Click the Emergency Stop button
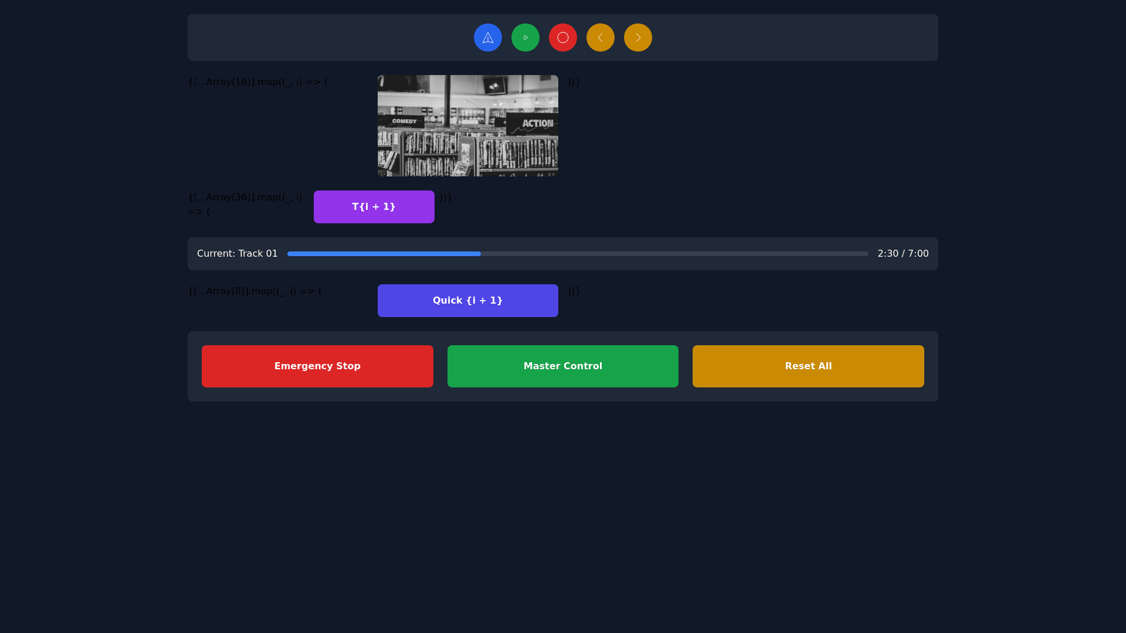This screenshot has height=633, width=1126. pyautogui.click(x=317, y=366)
